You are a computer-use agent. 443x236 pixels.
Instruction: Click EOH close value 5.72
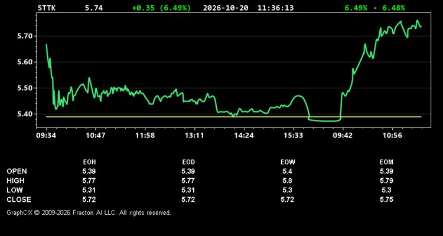[89, 199]
